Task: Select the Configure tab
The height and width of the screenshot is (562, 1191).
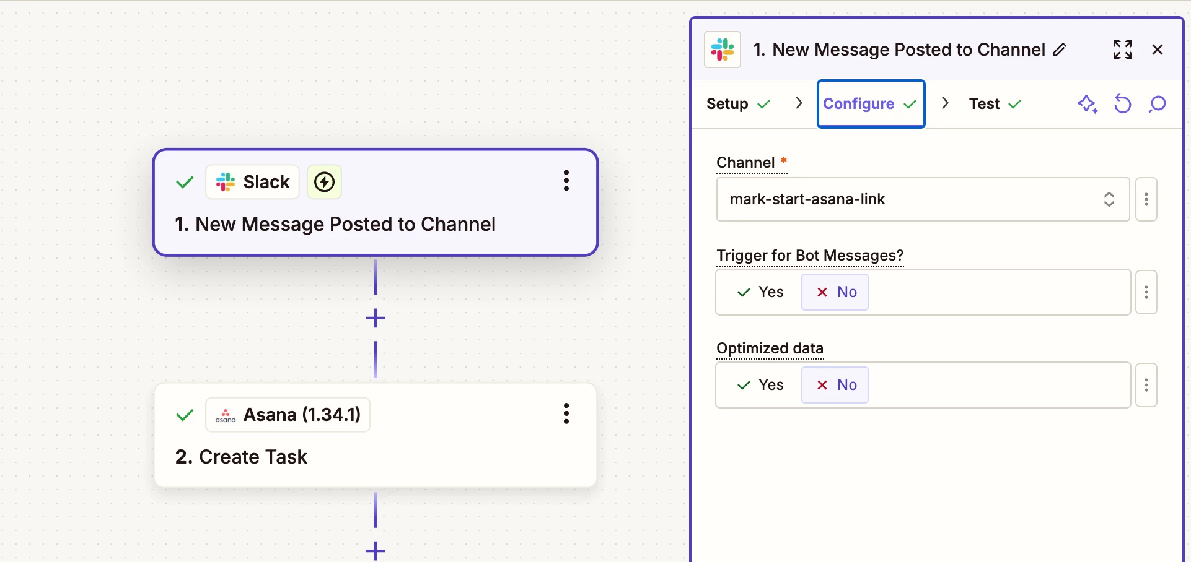Action: click(871, 104)
